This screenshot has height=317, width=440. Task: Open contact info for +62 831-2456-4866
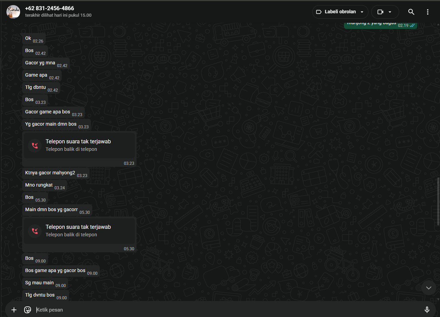49,8
